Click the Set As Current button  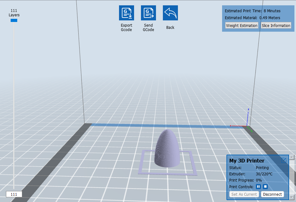(244, 194)
